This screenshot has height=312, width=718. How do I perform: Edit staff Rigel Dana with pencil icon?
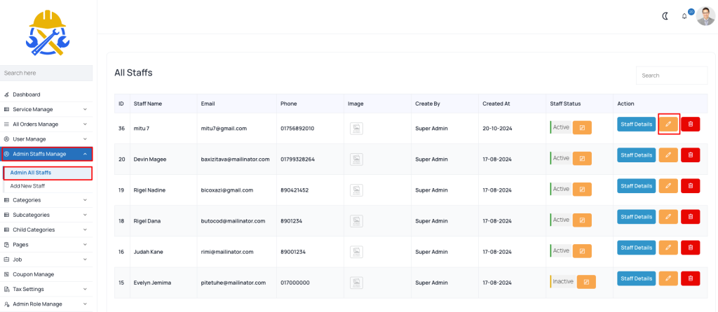click(x=668, y=217)
